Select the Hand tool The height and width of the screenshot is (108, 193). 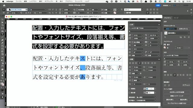[x=2, y=75]
